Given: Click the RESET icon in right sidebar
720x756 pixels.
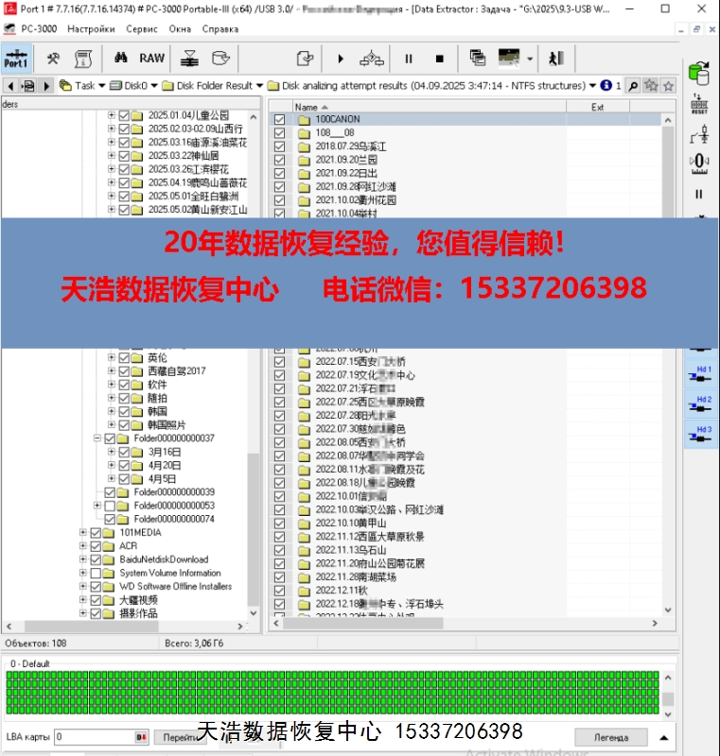Looking at the screenshot, I should click(x=699, y=105).
